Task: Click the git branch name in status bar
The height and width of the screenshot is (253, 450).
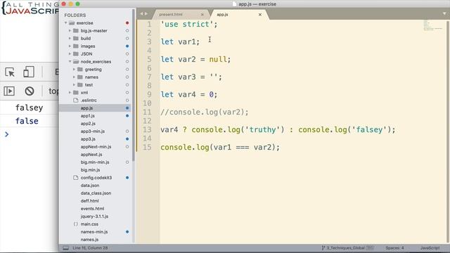Action: coord(345,248)
